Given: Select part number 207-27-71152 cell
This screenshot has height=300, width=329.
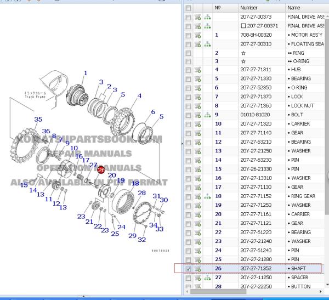Looking at the screenshot, I should coord(256,196).
